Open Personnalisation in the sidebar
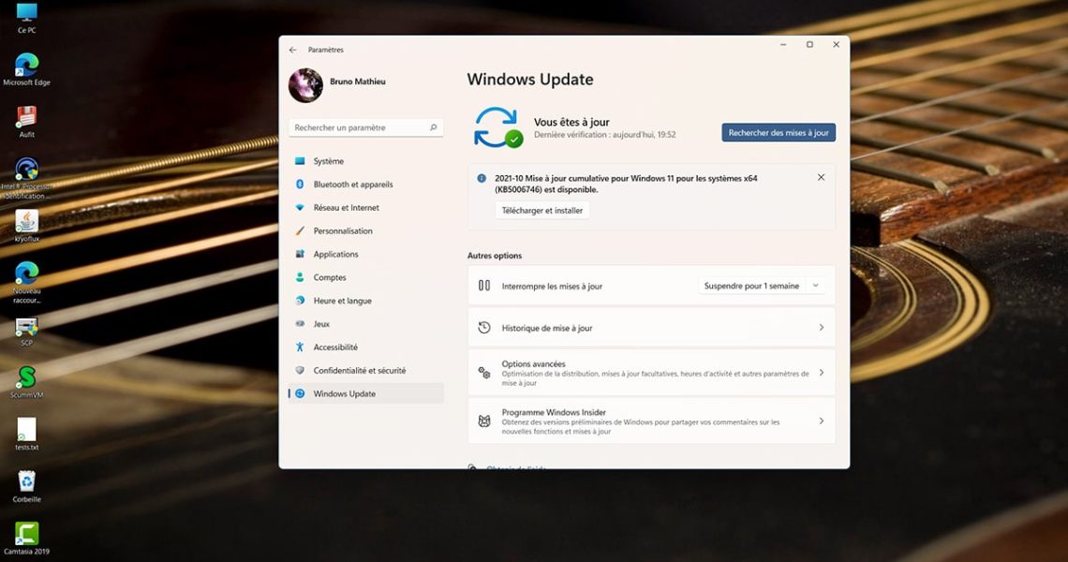 343,231
